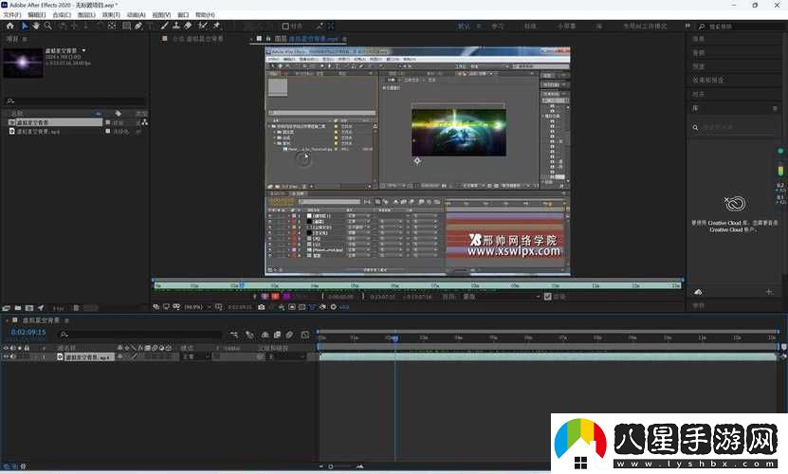The width and height of the screenshot is (788, 474).
Task: Switch to the 学习 workspace tab
Action: 497,27
